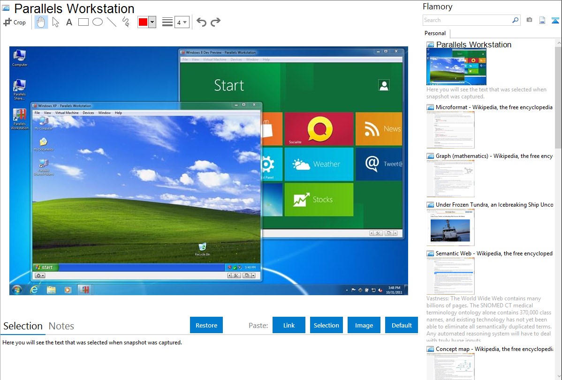The height and width of the screenshot is (380, 562).
Task: Click the XP start button
Action: coord(46,267)
